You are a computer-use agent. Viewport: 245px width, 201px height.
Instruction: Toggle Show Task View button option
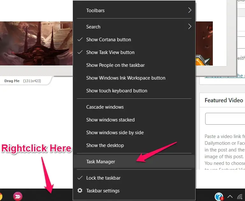click(x=134, y=52)
